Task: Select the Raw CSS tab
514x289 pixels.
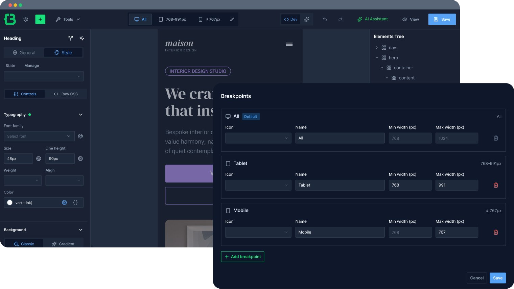Action: [x=66, y=94]
